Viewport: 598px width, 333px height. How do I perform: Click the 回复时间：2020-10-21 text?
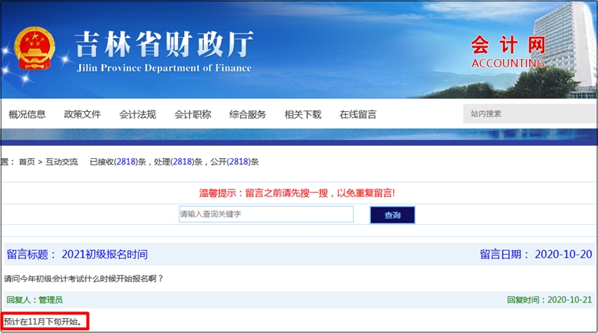(x=549, y=300)
